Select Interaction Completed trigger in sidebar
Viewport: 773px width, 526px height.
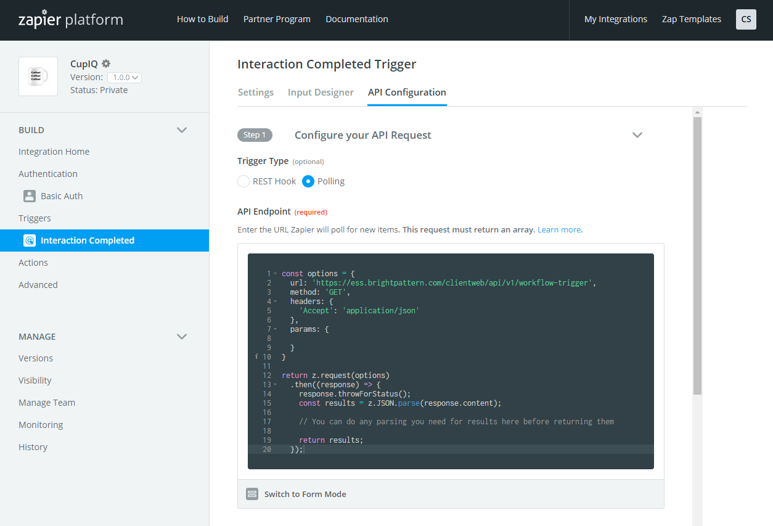[x=105, y=240]
